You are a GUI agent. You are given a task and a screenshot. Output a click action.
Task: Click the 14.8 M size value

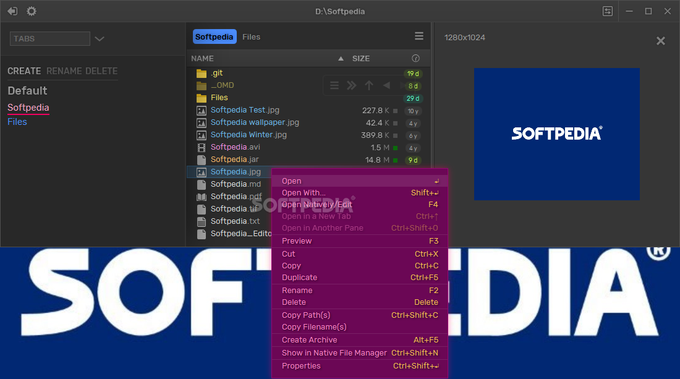377,160
